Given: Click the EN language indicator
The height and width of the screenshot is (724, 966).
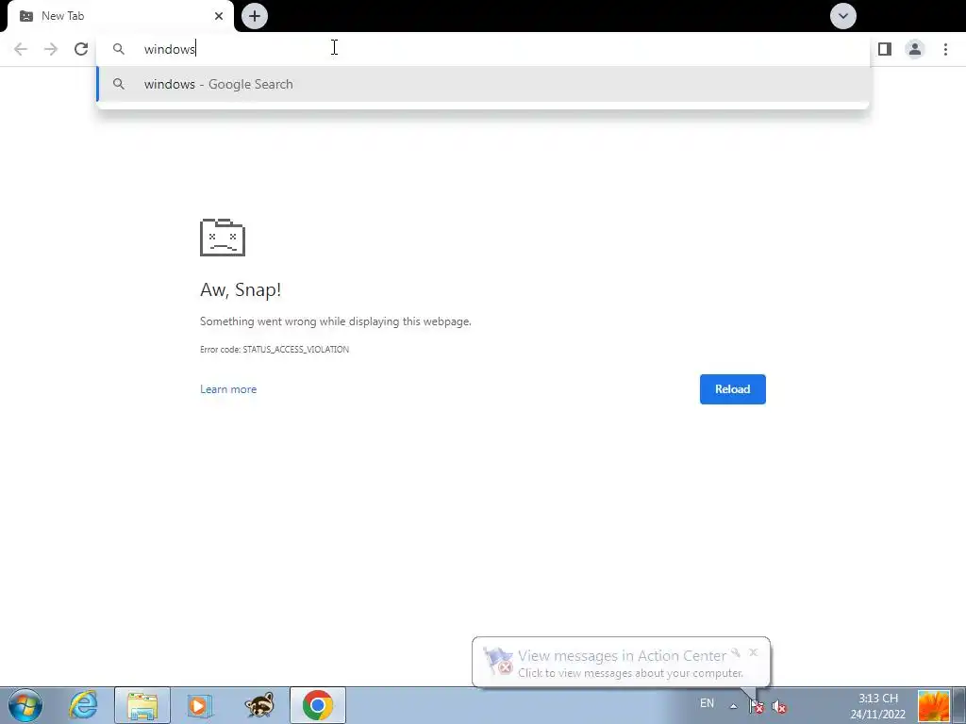Looking at the screenshot, I should pos(707,703).
